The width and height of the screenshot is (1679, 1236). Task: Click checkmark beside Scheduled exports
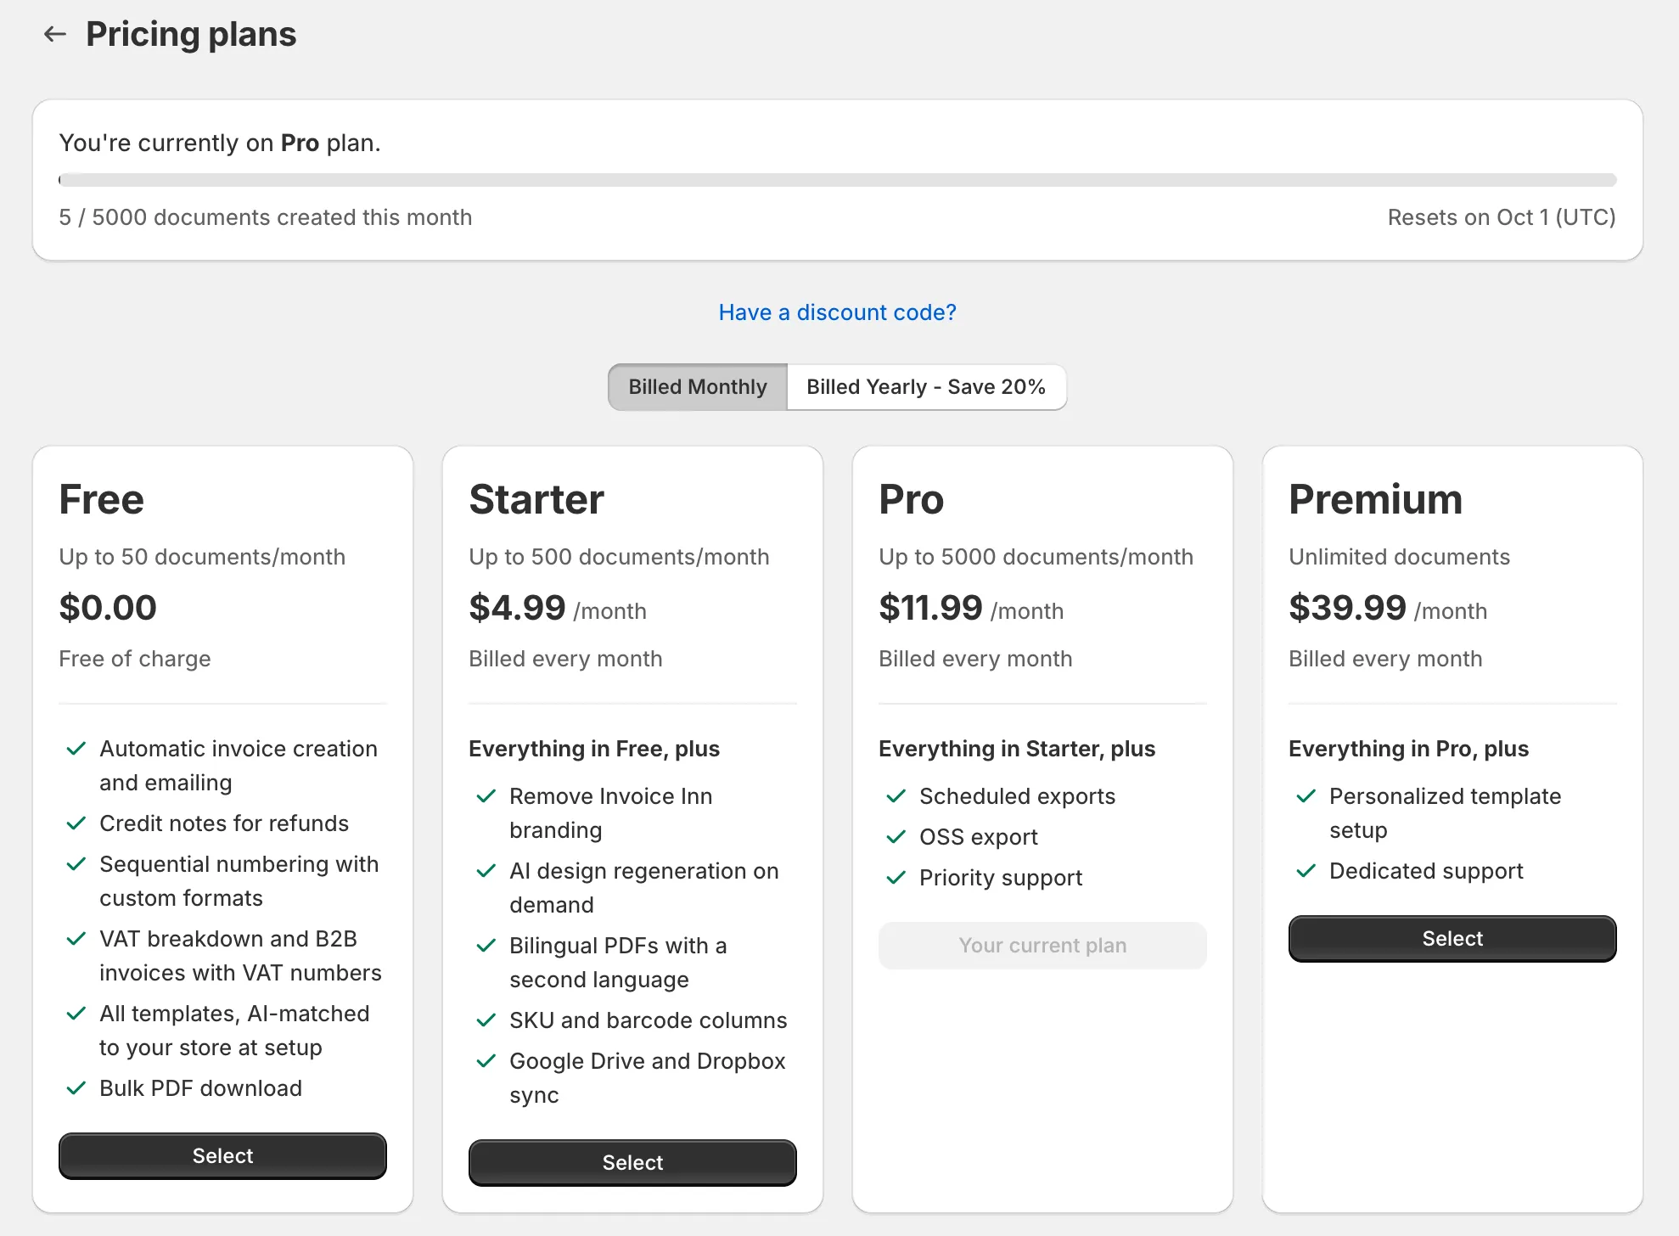point(896,796)
